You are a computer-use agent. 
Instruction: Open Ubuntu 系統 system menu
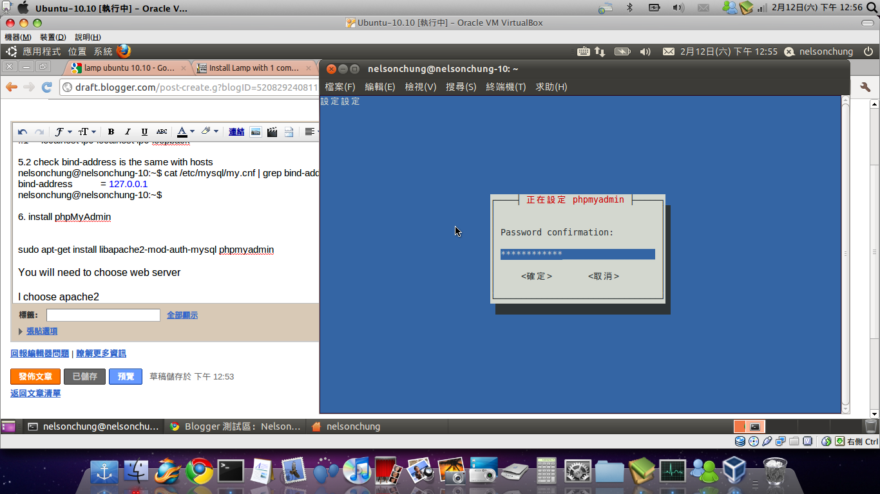(x=103, y=51)
